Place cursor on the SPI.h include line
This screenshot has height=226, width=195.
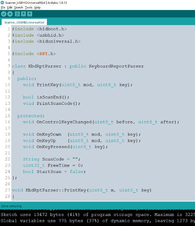tap(34, 54)
